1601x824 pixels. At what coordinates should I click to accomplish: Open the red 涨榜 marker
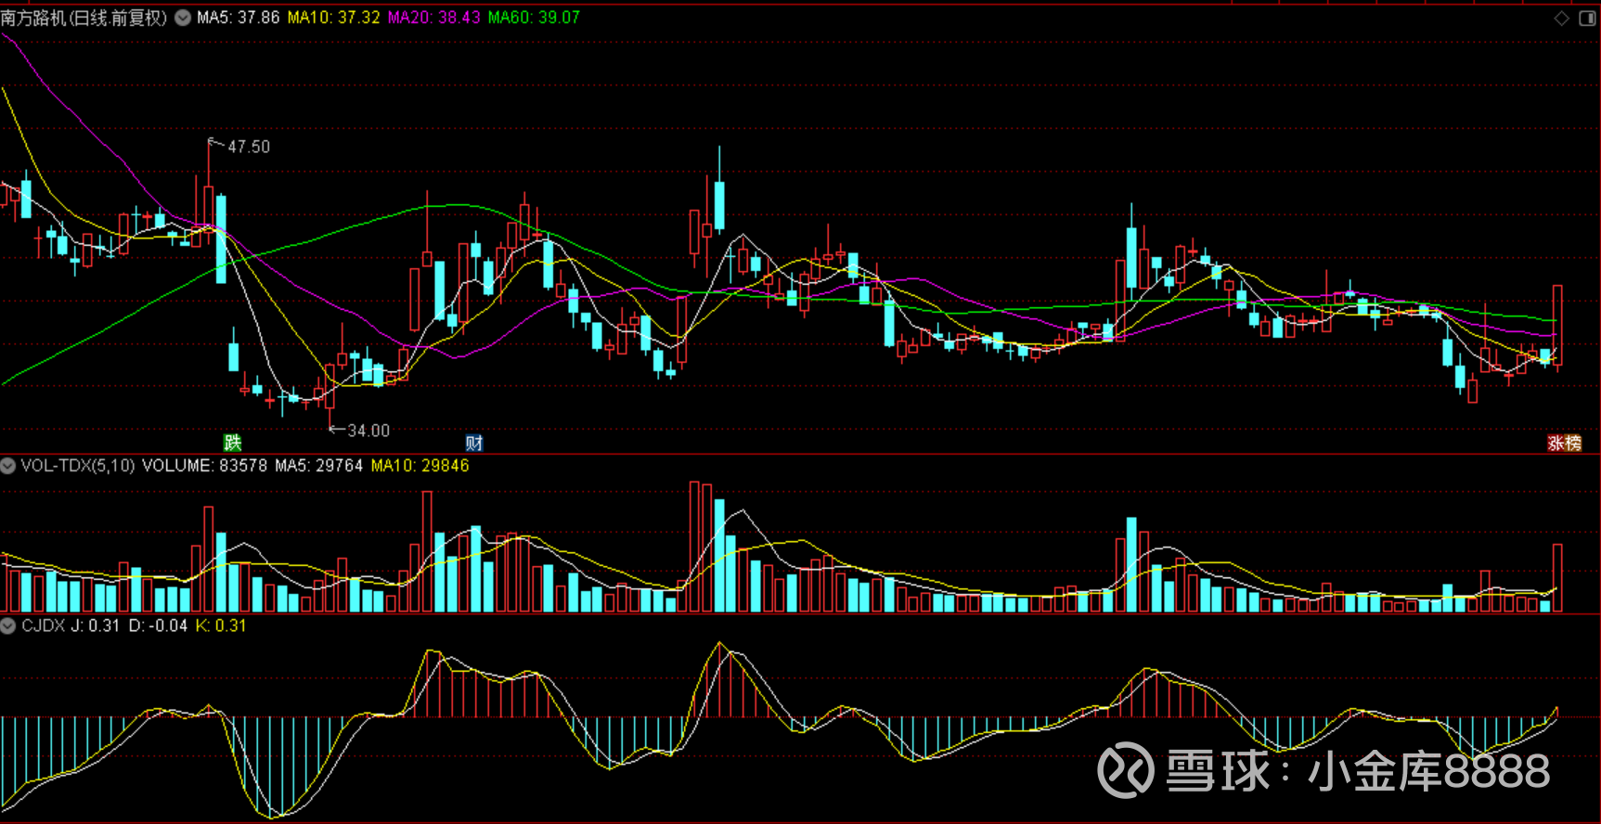click(1564, 443)
